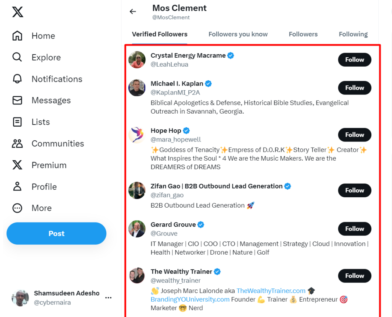
Task: View your Lists using the list icon
Action: pyautogui.click(x=17, y=122)
